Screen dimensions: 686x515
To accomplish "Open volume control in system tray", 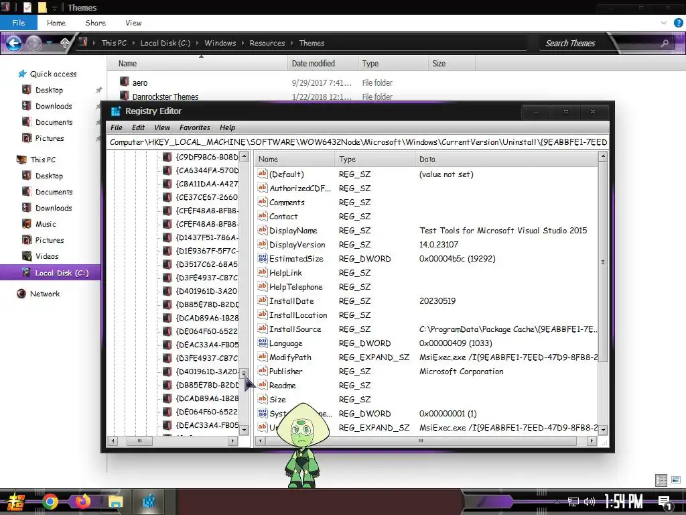I will [590, 502].
